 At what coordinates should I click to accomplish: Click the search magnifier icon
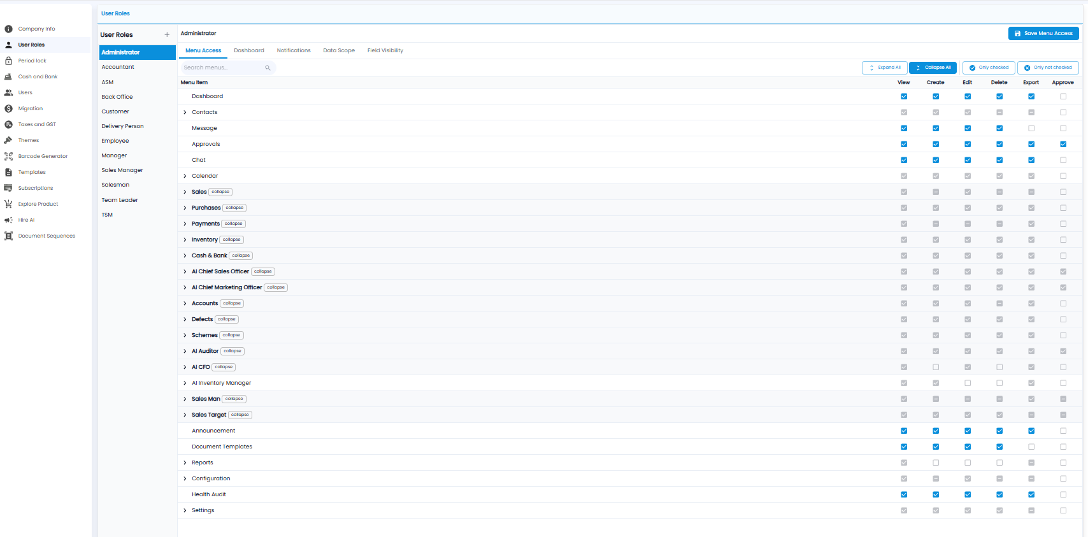pos(268,68)
